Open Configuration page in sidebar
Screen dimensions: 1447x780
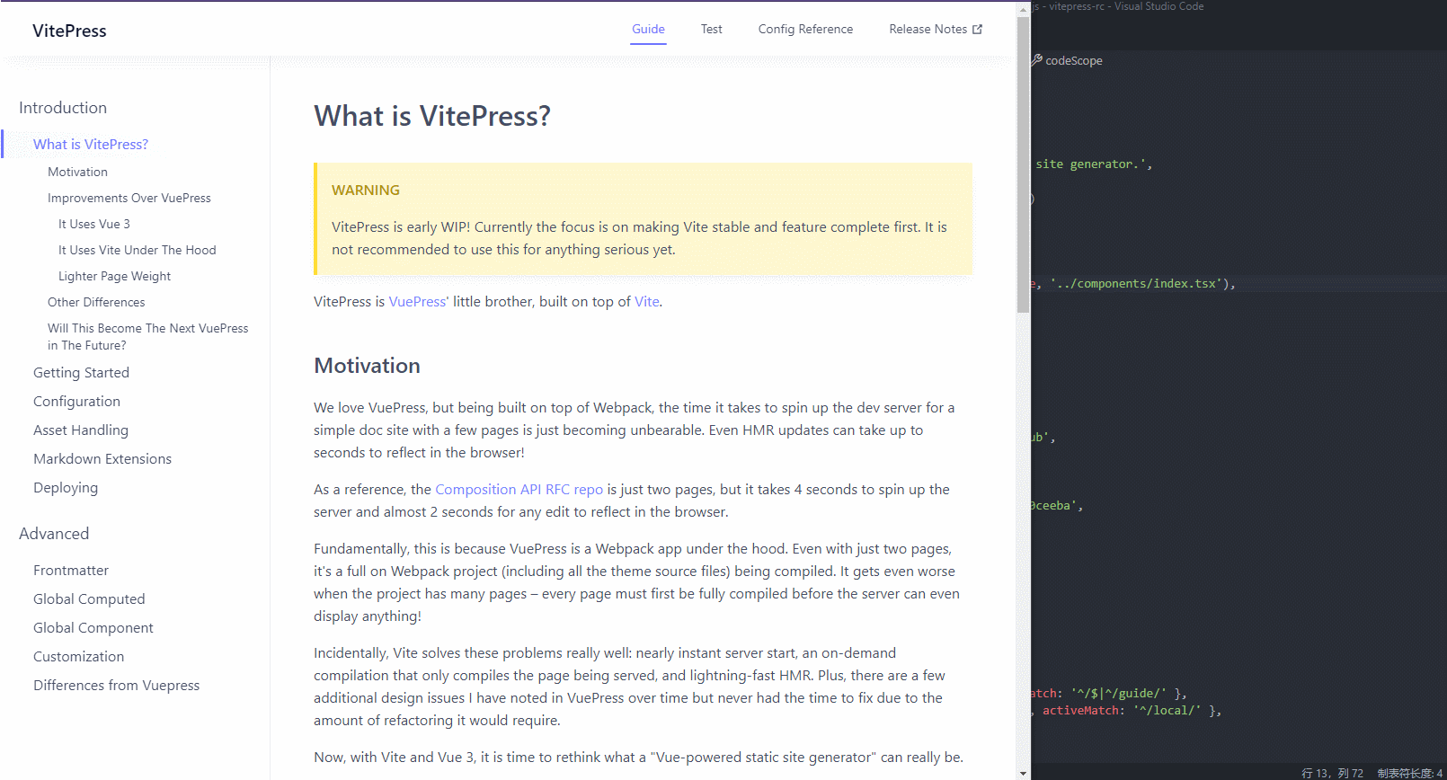click(x=76, y=401)
